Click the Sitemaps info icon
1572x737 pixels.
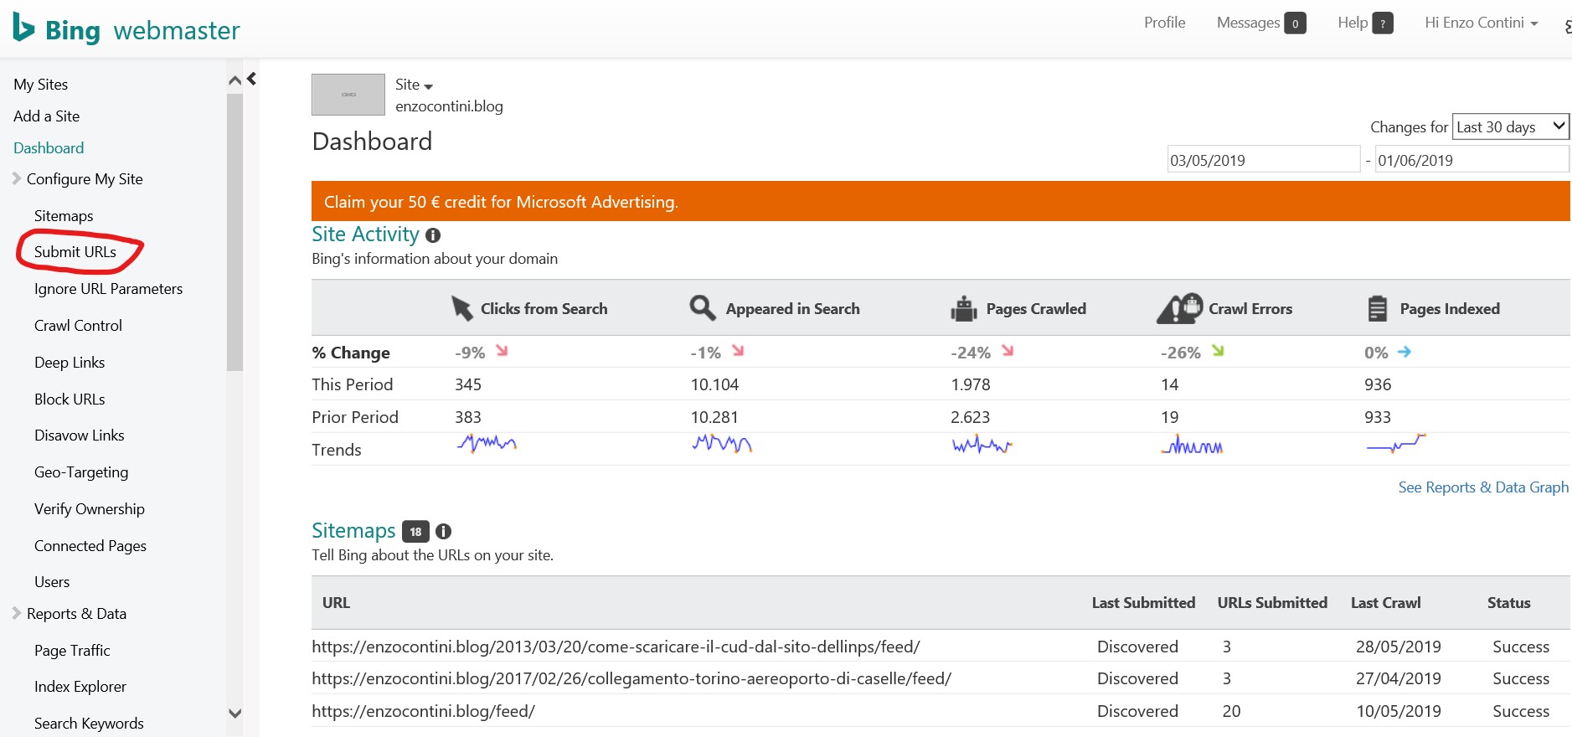444,531
